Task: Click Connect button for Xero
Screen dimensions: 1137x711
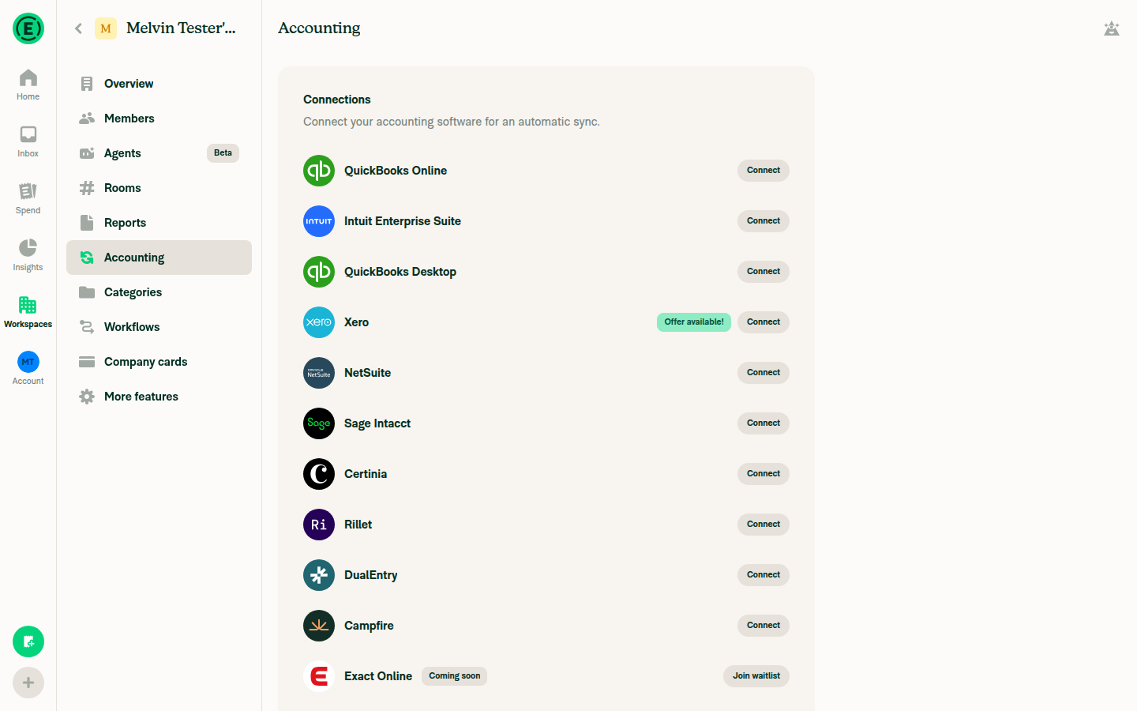Action: (x=764, y=322)
